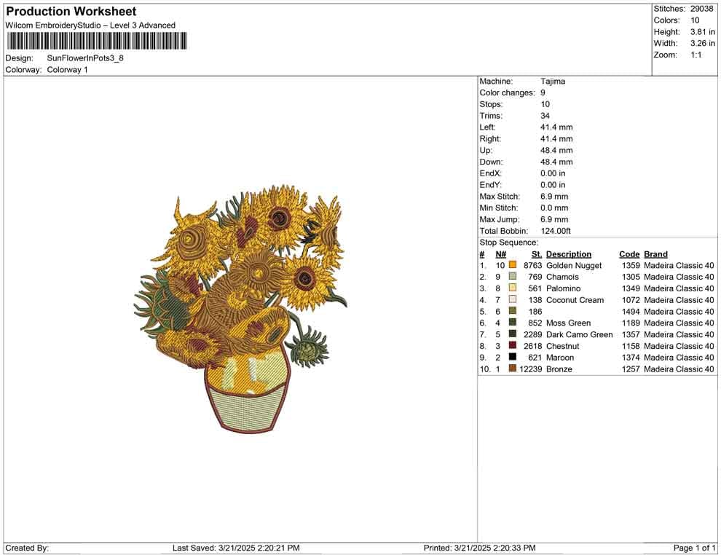Click the EndX value 0.00 in

point(553,173)
